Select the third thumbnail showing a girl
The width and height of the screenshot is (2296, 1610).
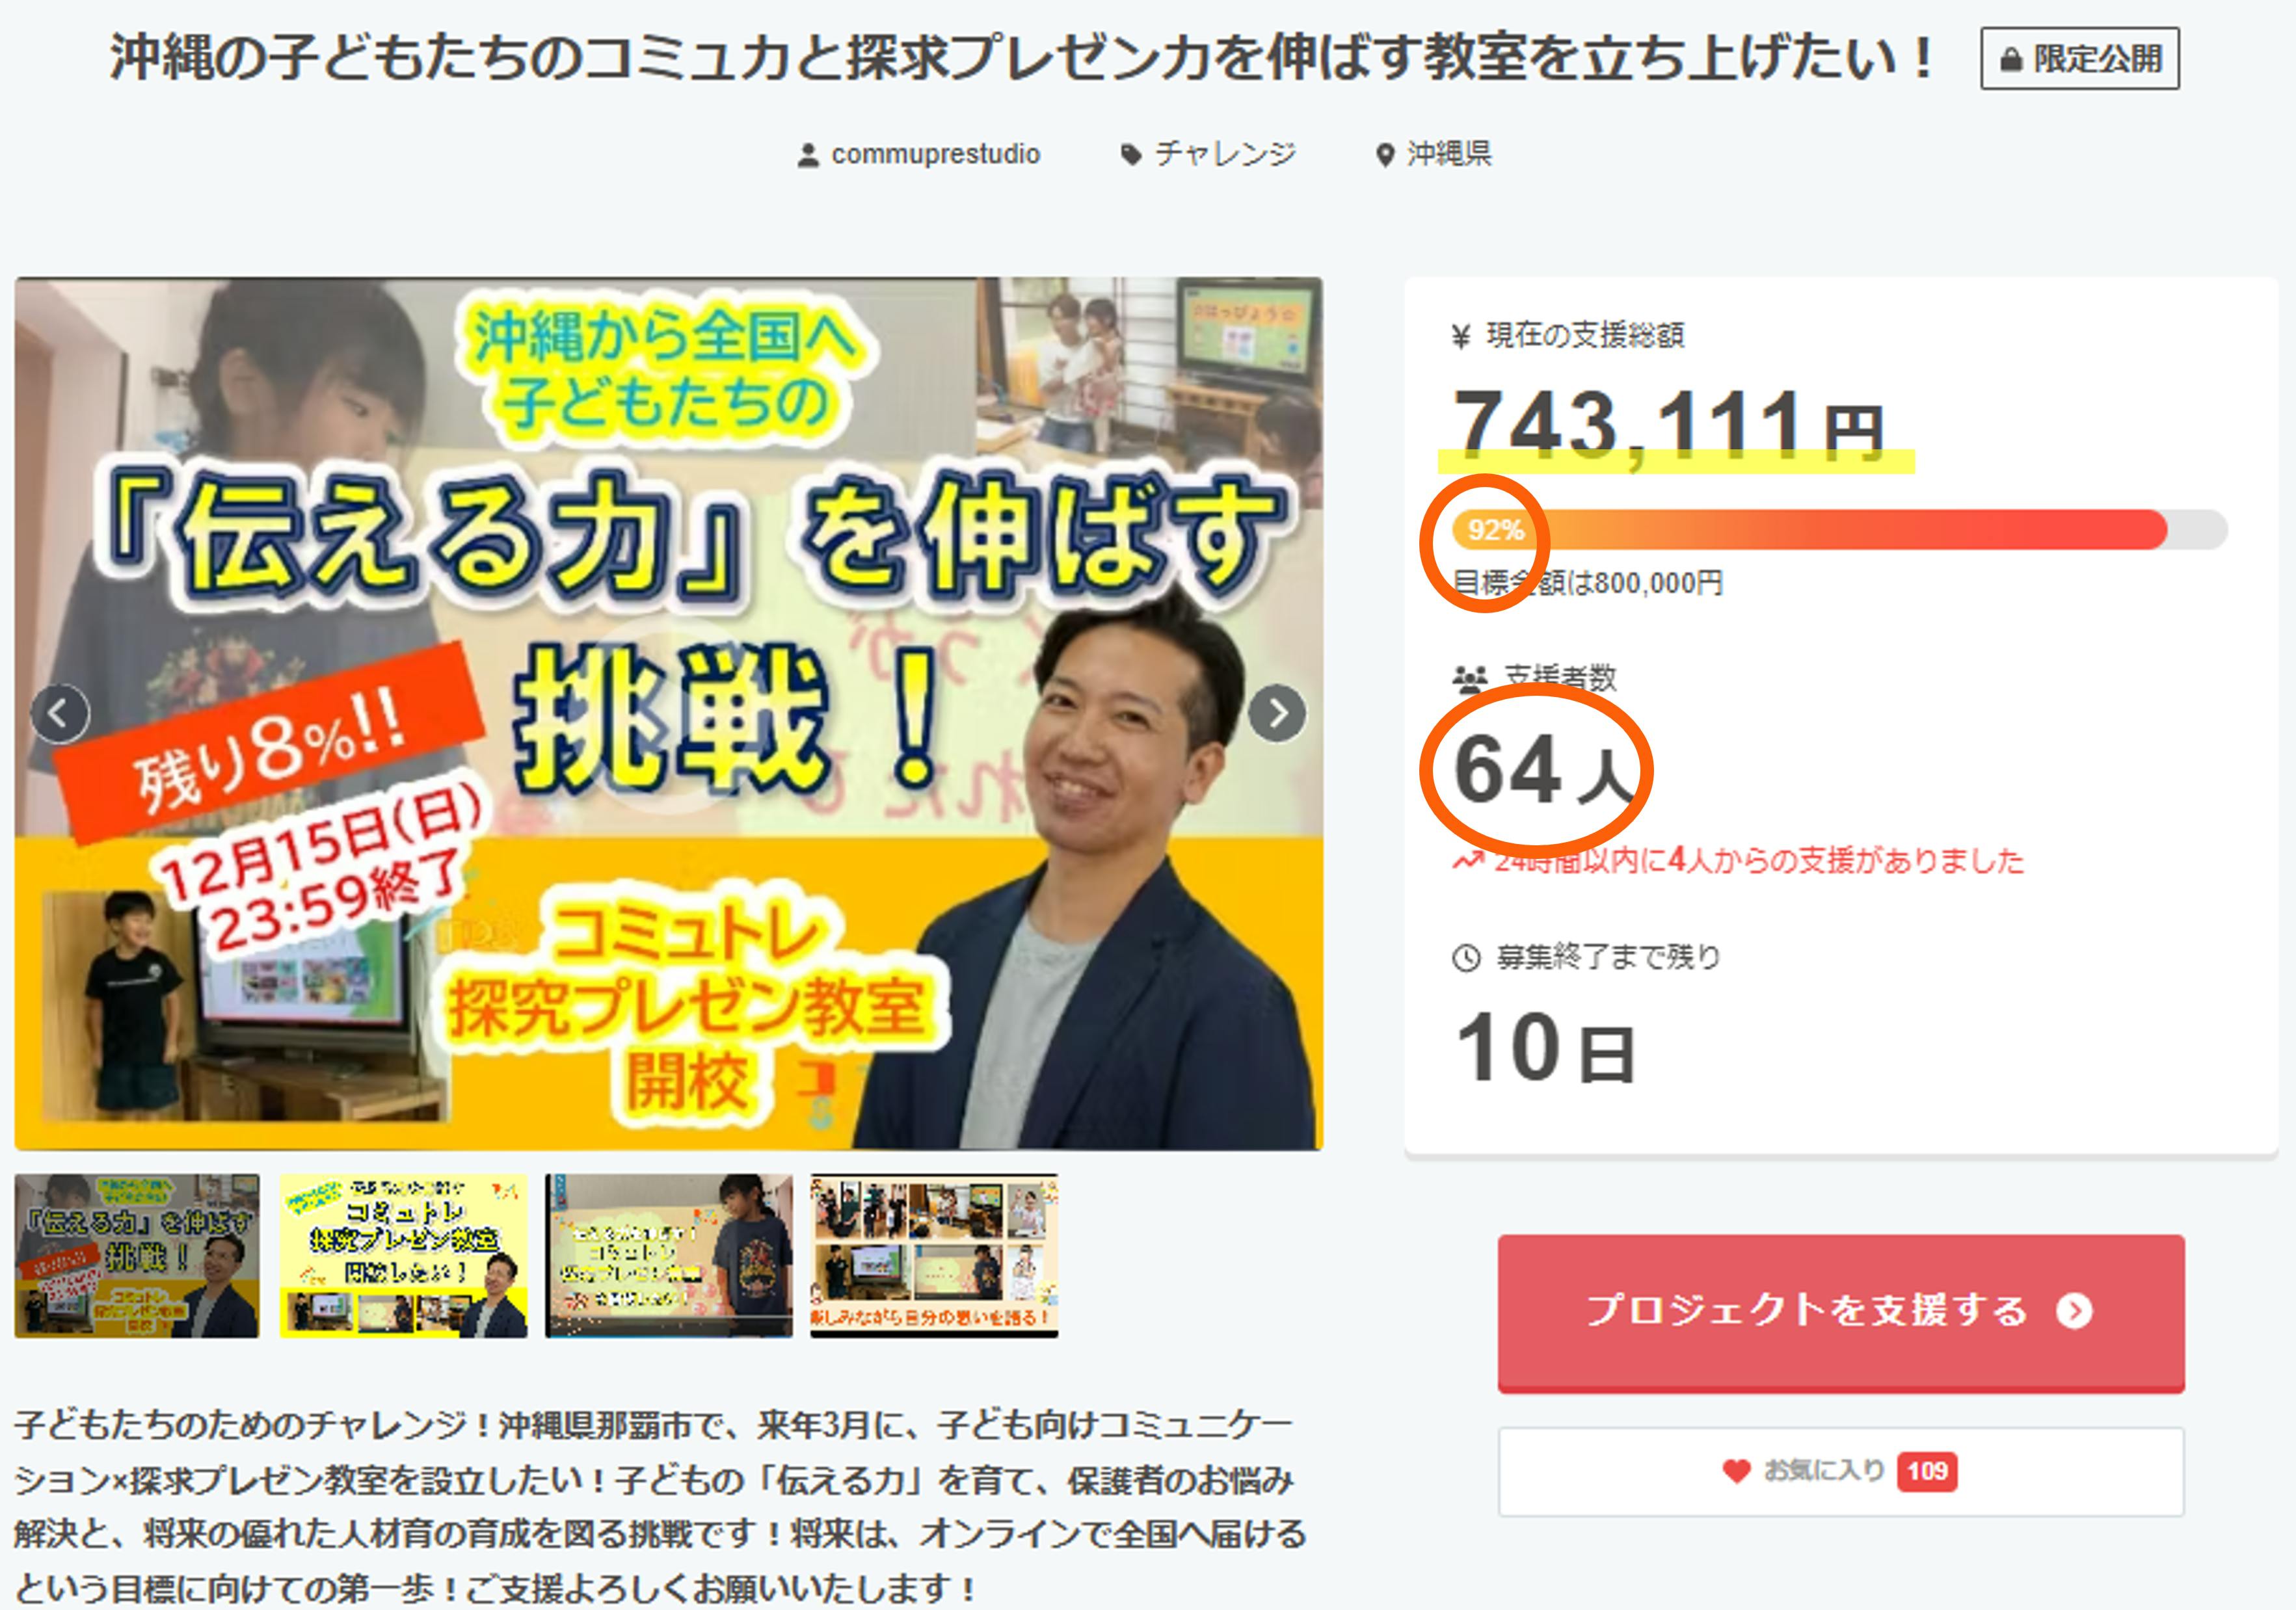tap(669, 1256)
